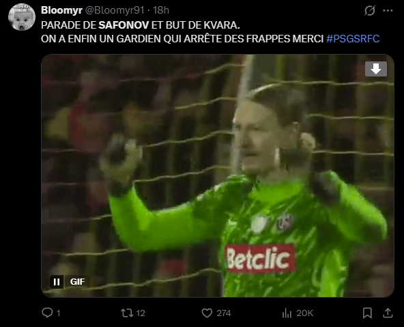Click the reply speech bubble icon
The image size is (404, 327).
47,313
